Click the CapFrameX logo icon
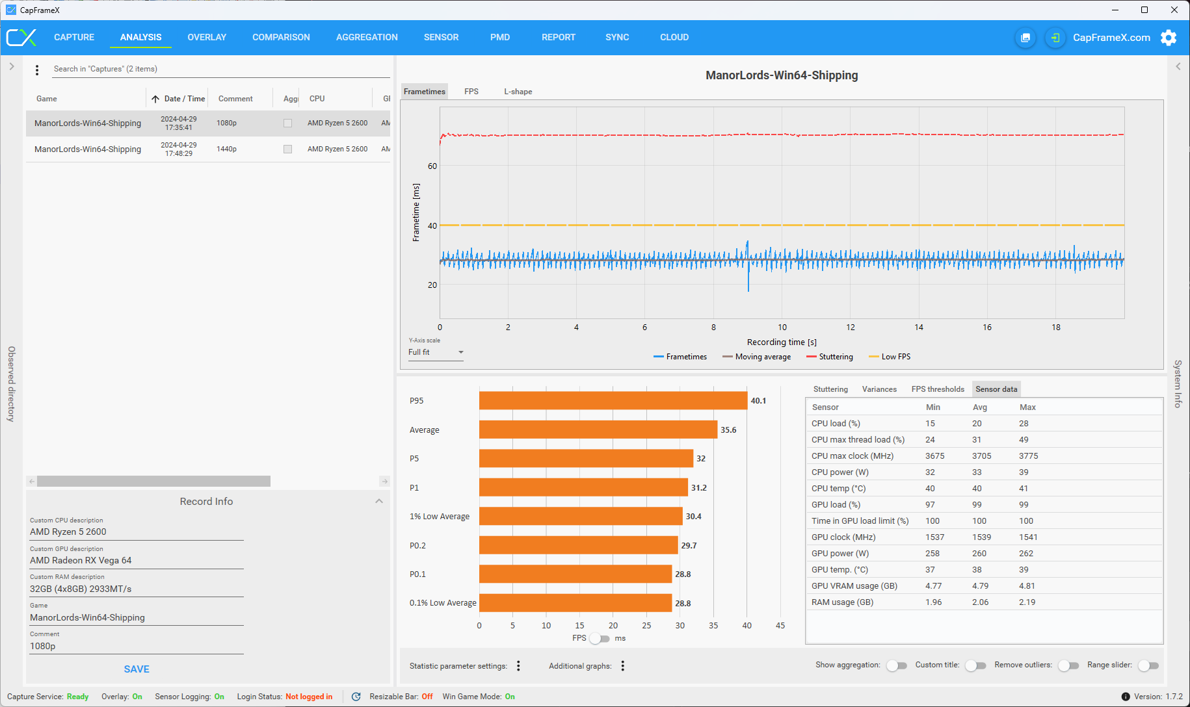This screenshot has height=707, width=1190. click(21, 37)
